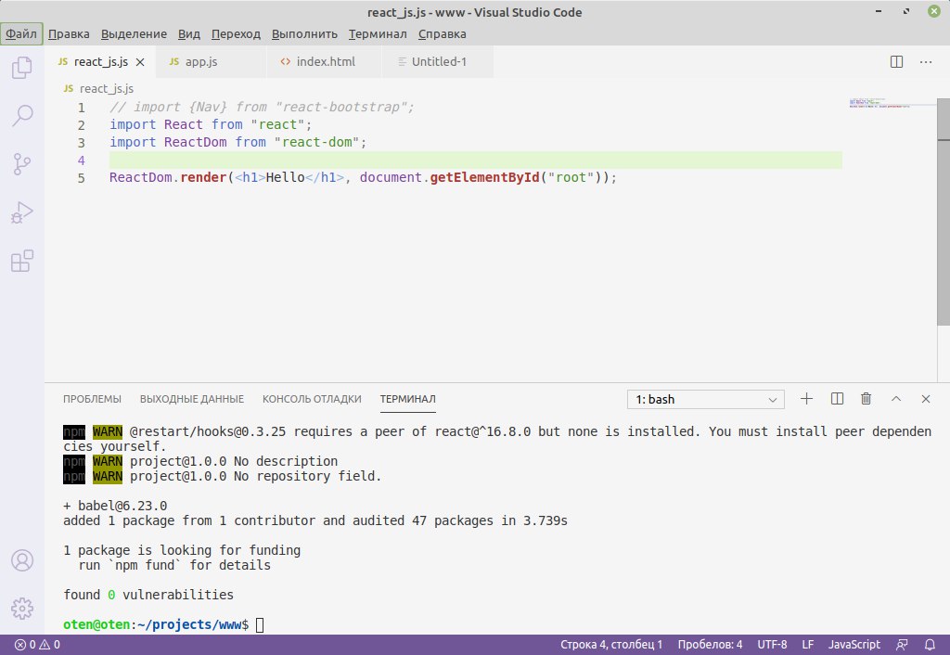Switch to the index.html tab
The image size is (950, 655).
[324, 62]
